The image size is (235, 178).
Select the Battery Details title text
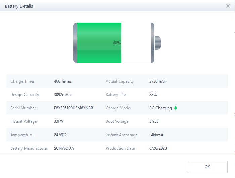point(19,6)
